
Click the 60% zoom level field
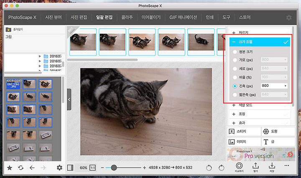pos(84,168)
